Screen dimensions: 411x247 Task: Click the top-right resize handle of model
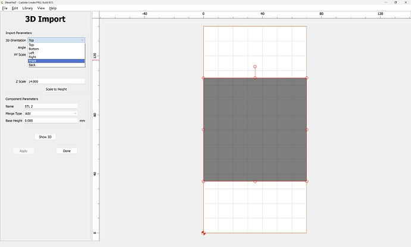pos(307,78)
